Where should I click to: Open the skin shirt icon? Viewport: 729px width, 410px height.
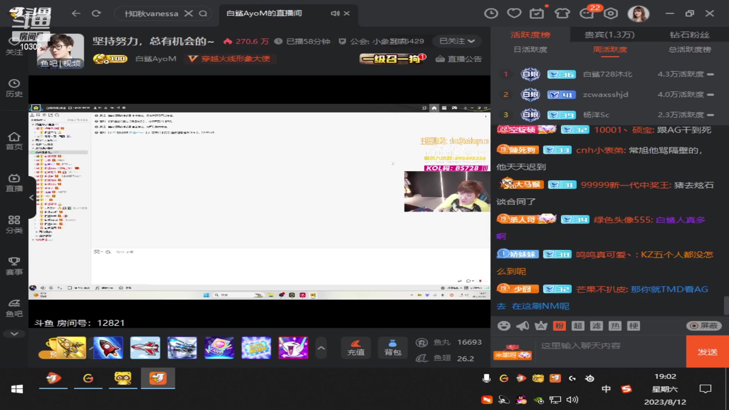point(562,14)
